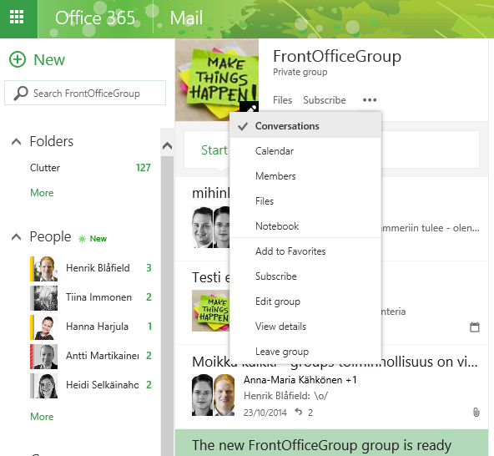Click the new FrontOfficeGroup group is ready banner
Viewport: 494px width, 456px height.
(x=331, y=443)
